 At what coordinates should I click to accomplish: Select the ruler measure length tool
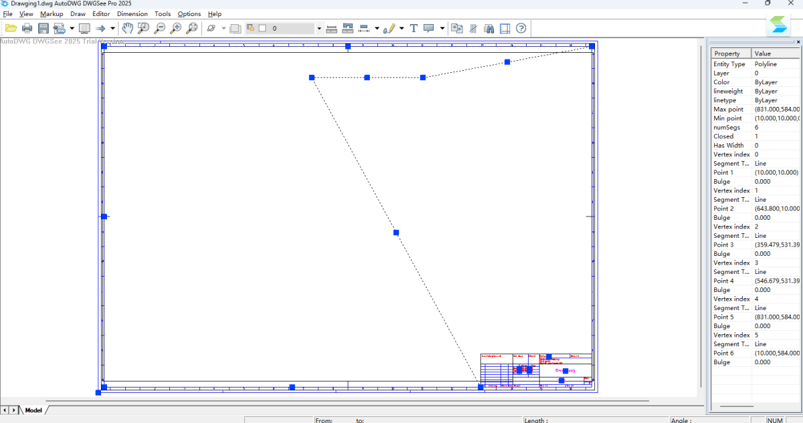pyautogui.click(x=331, y=28)
